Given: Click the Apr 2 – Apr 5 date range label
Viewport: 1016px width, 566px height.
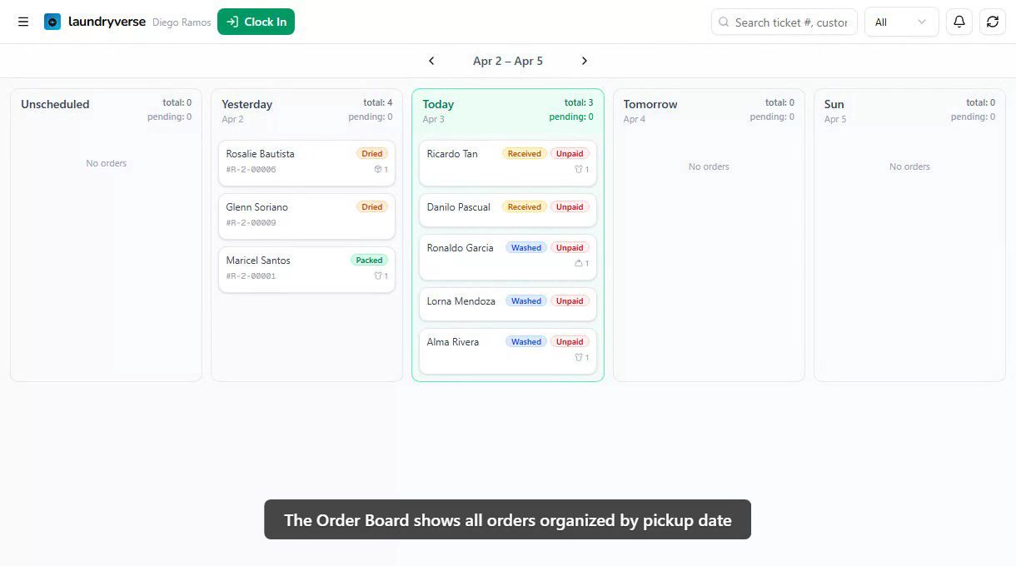Looking at the screenshot, I should pos(508,60).
